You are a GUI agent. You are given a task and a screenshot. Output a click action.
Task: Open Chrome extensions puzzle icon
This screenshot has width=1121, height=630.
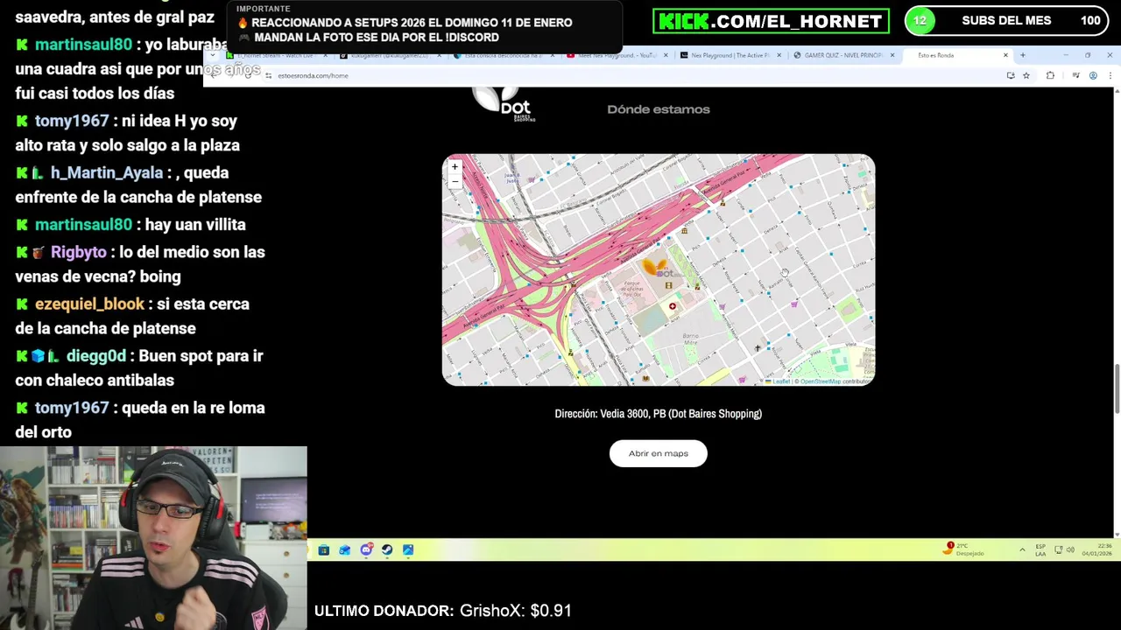1050,76
